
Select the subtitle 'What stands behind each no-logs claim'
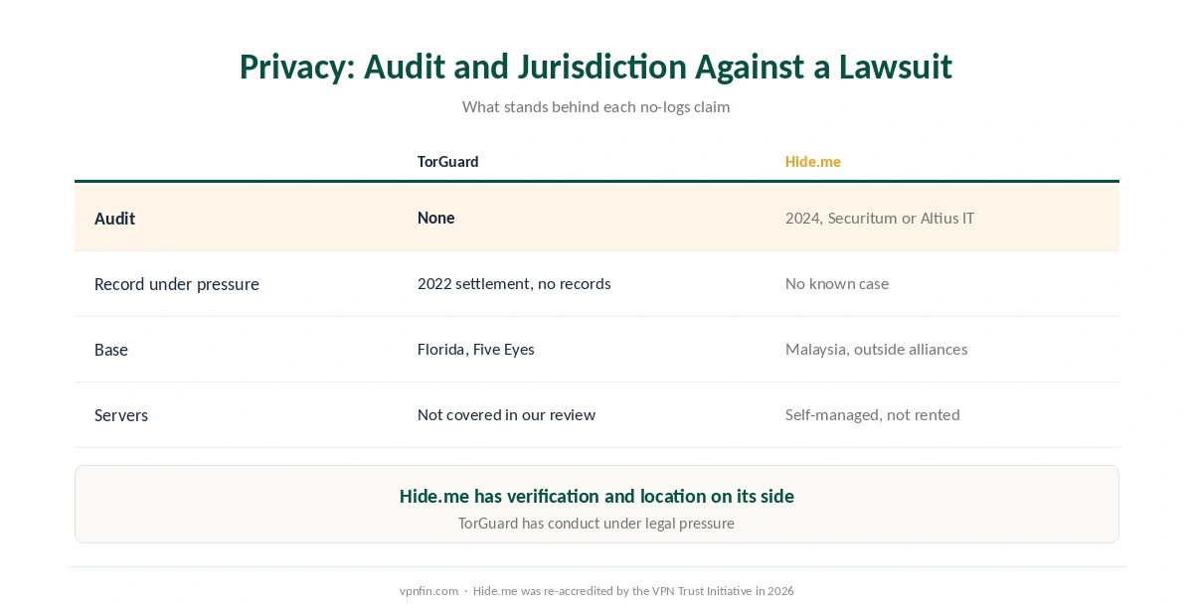596,106
